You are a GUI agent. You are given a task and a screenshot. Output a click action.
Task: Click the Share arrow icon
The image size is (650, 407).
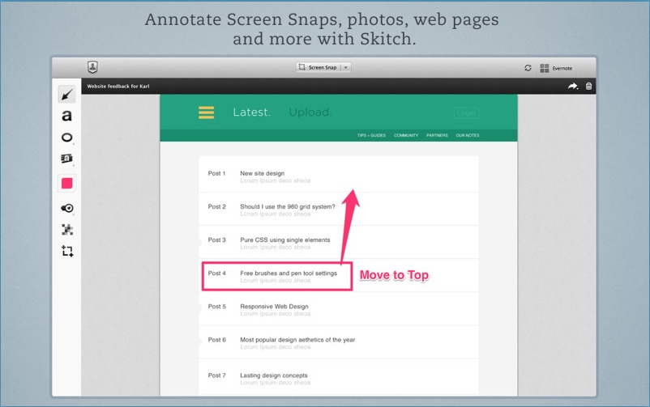(573, 86)
